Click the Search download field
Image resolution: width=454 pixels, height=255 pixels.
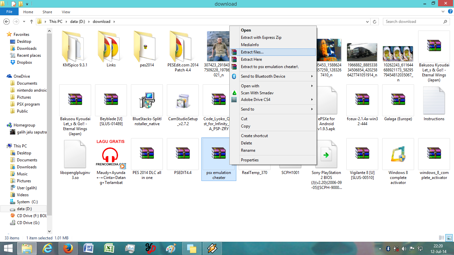click(x=416, y=22)
